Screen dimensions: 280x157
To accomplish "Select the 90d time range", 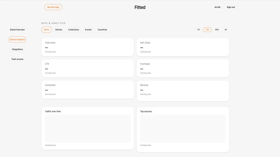I will pyautogui.click(x=217, y=30).
